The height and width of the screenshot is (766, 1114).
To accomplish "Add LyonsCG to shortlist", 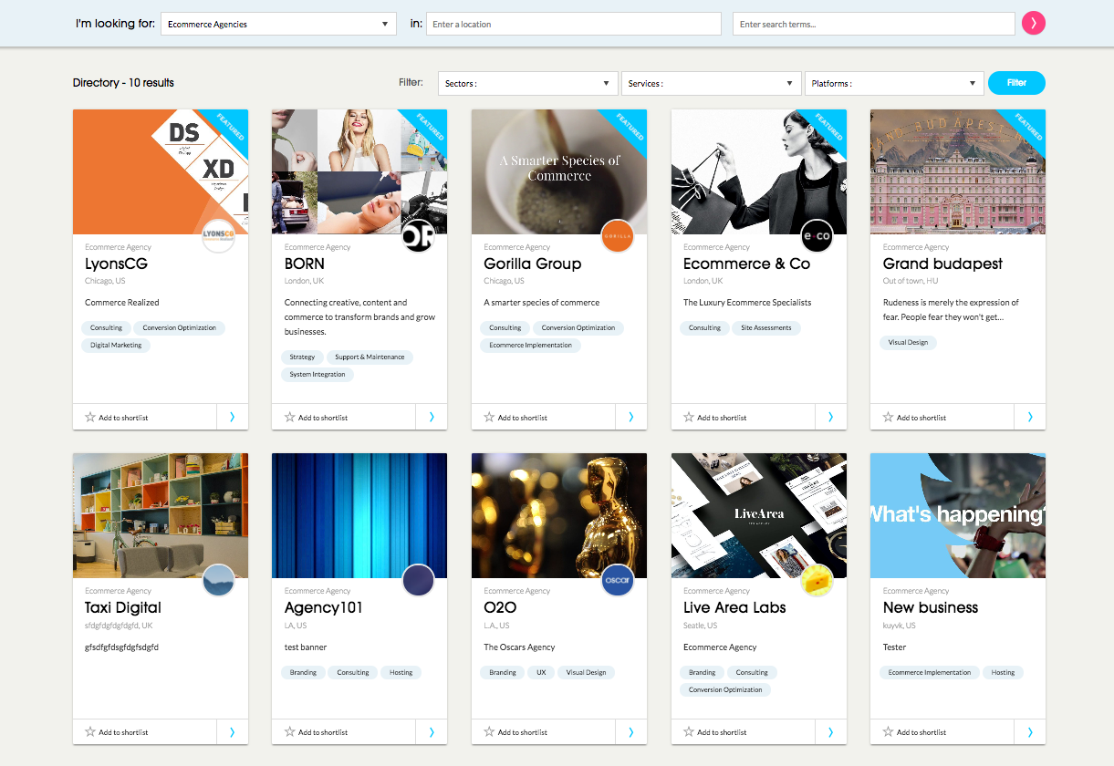I will [117, 418].
